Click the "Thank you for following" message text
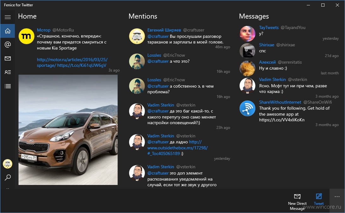Image resolution: width=345 pixels, height=213 pixels. 294,114
